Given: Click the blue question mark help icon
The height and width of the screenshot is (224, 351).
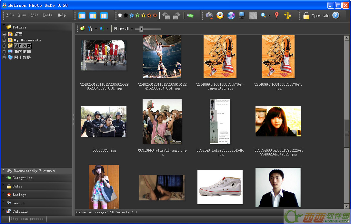Looking at the screenshot, I should (x=336, y=15).
